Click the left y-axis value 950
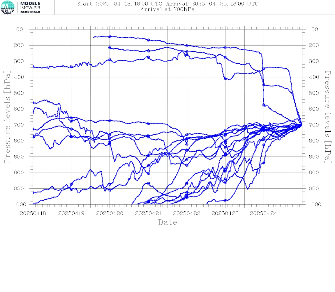 (18, 189)
